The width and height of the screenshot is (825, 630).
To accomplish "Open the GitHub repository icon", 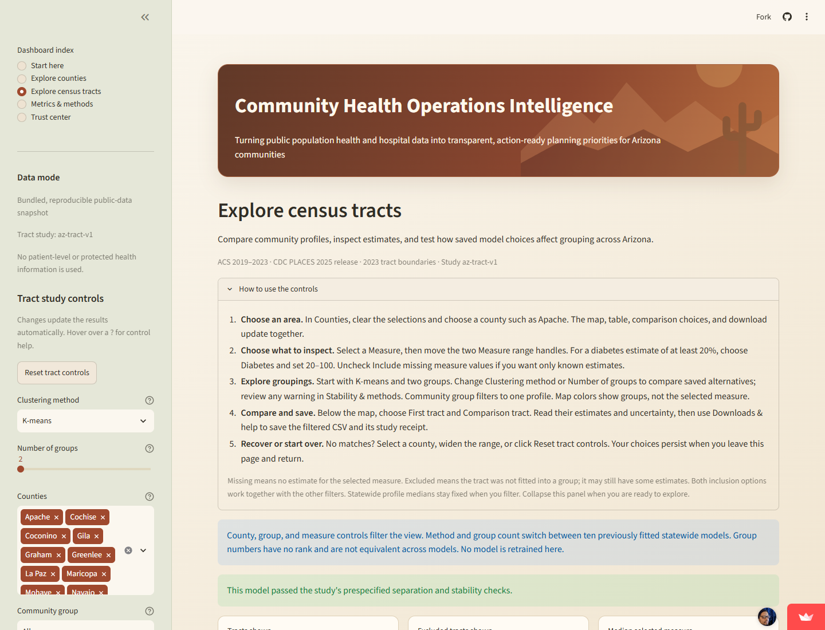I will point(787,17).
